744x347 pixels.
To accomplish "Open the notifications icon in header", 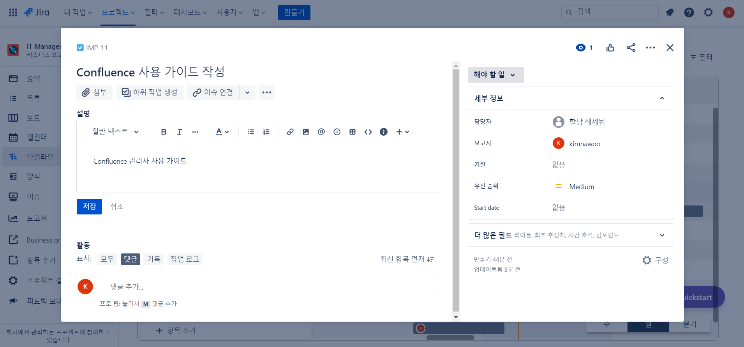I will pyautogui.click(x=670, y=12).
